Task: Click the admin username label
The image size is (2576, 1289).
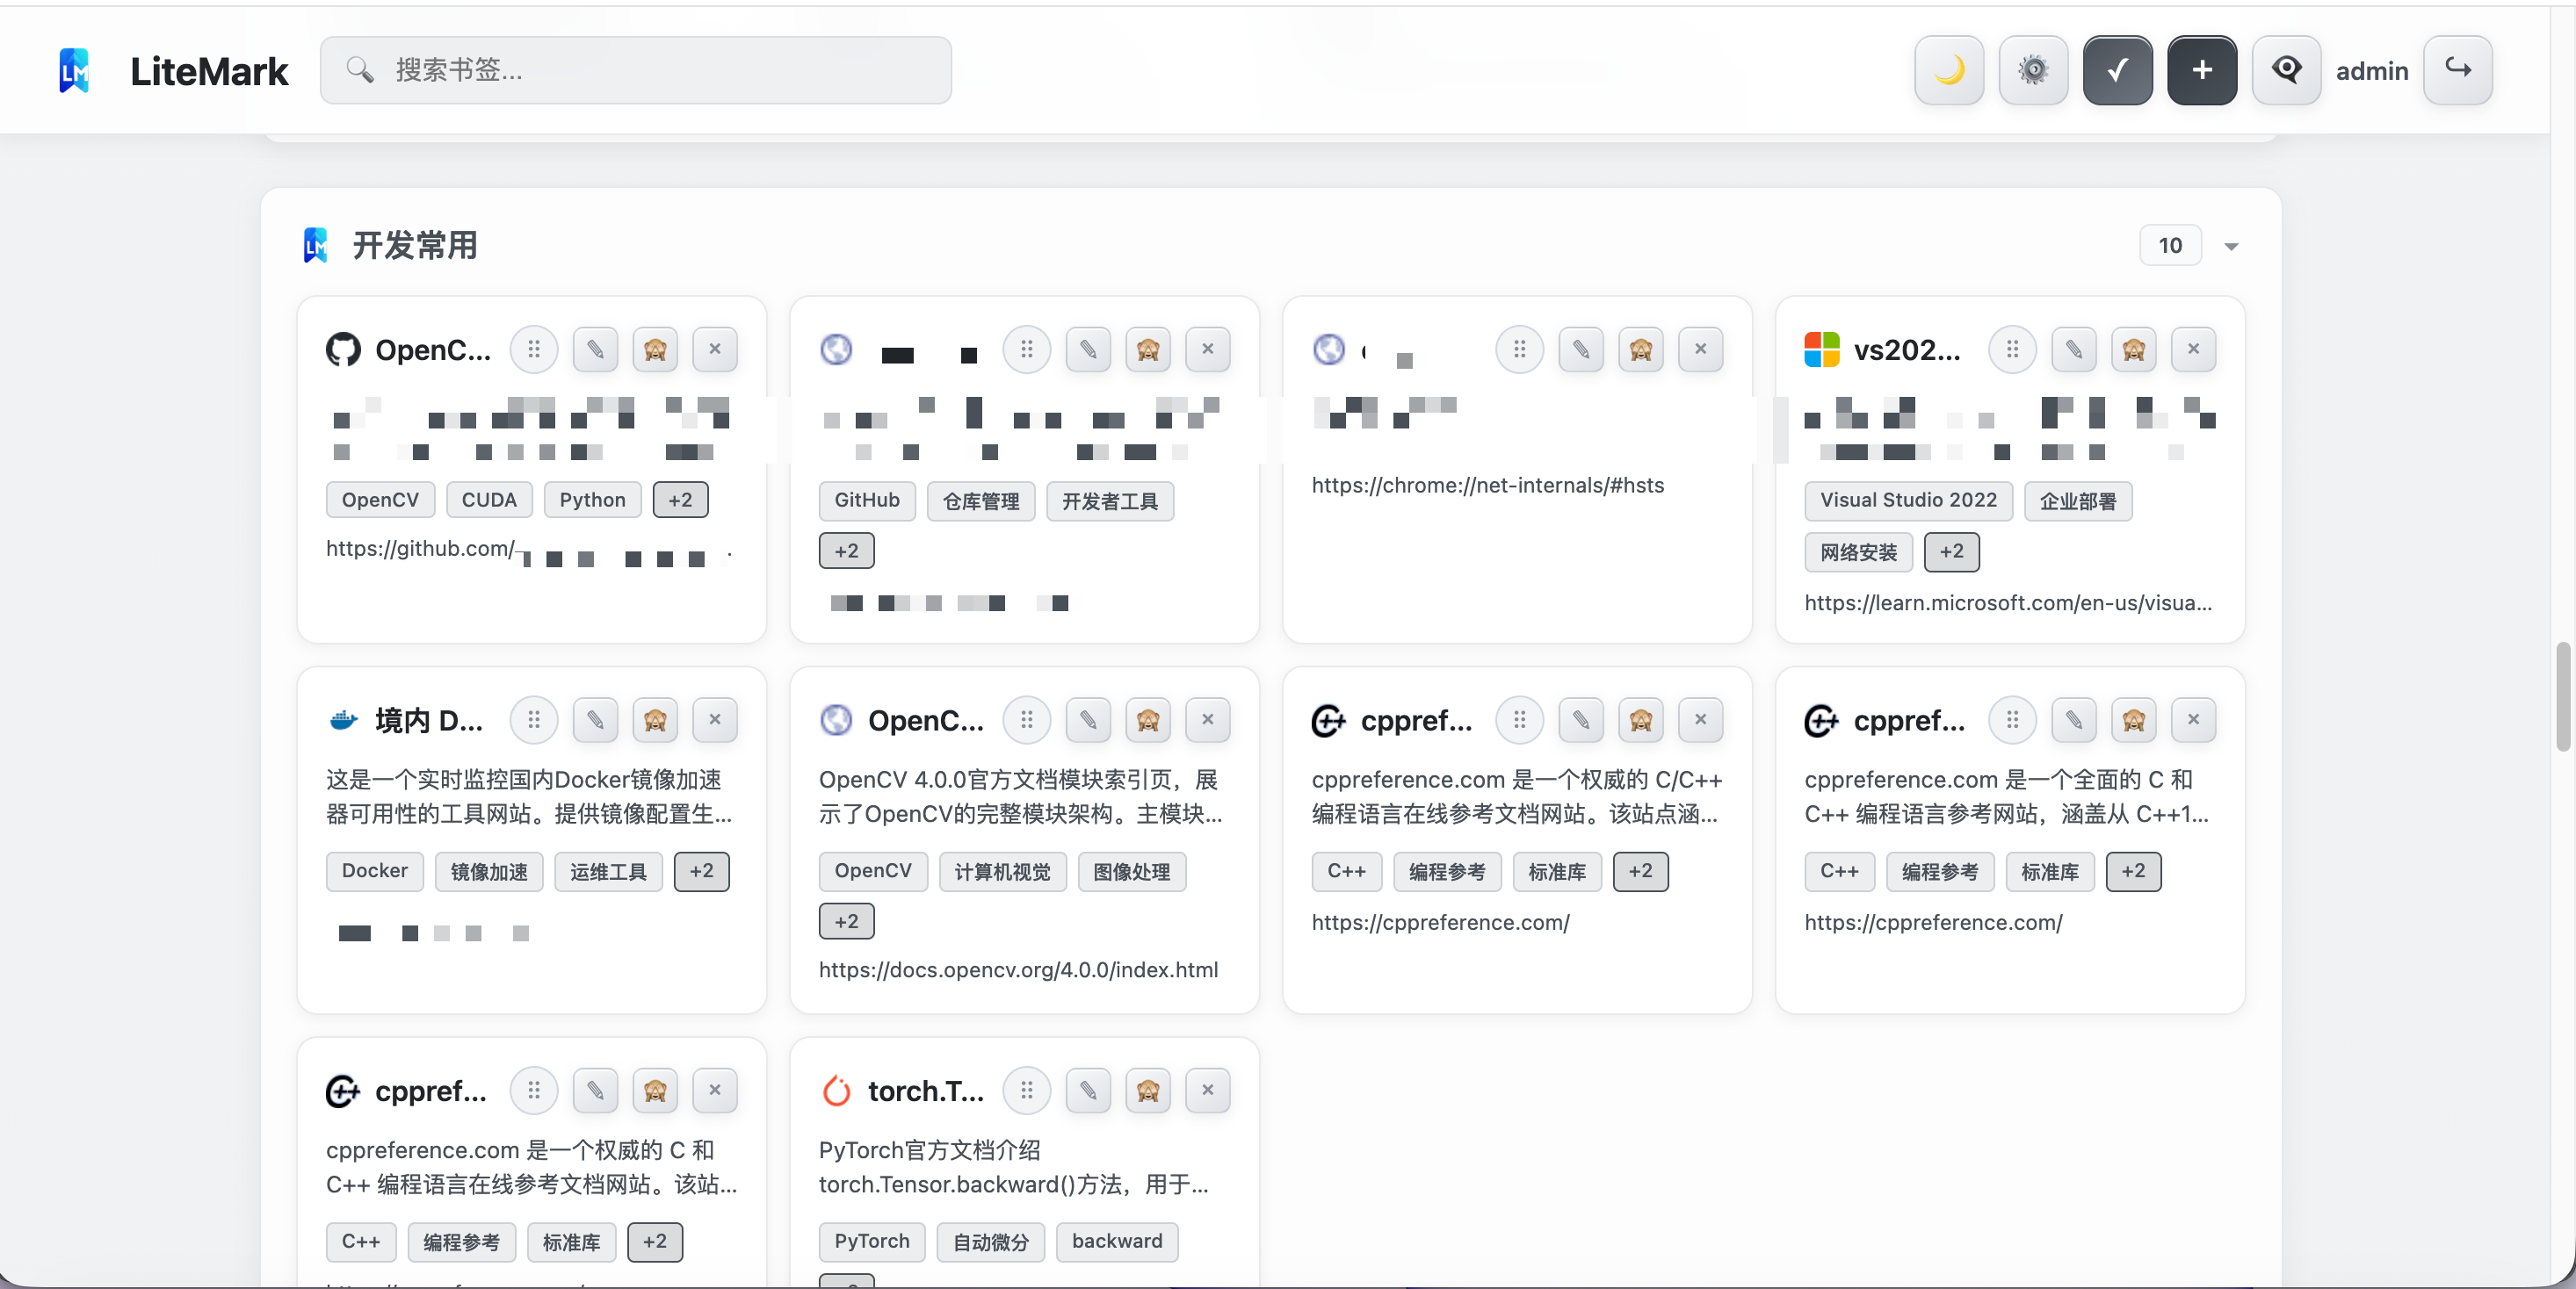Action: (2372, 71)
